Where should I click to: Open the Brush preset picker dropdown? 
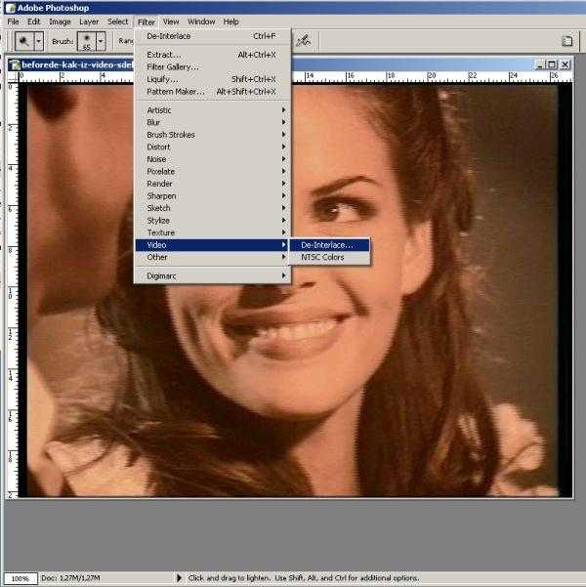(101, 41)
